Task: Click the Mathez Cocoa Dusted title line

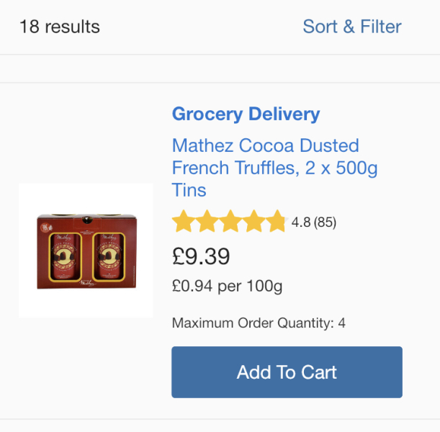Action: coord(265,145)
